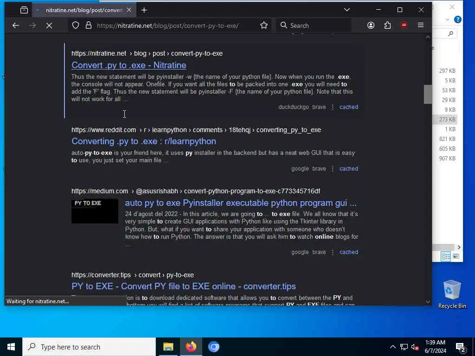Go back to previous page
Viewport: 475px width, 356px height.
[16, 25]
